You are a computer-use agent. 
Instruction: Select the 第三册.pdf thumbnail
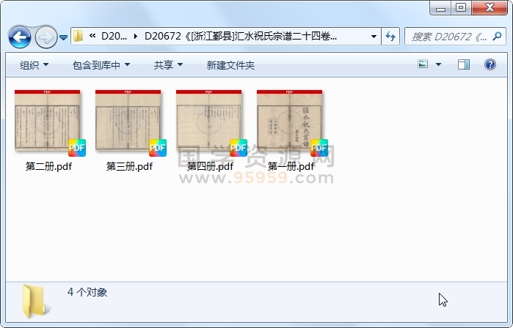click(x=128, y=120)
